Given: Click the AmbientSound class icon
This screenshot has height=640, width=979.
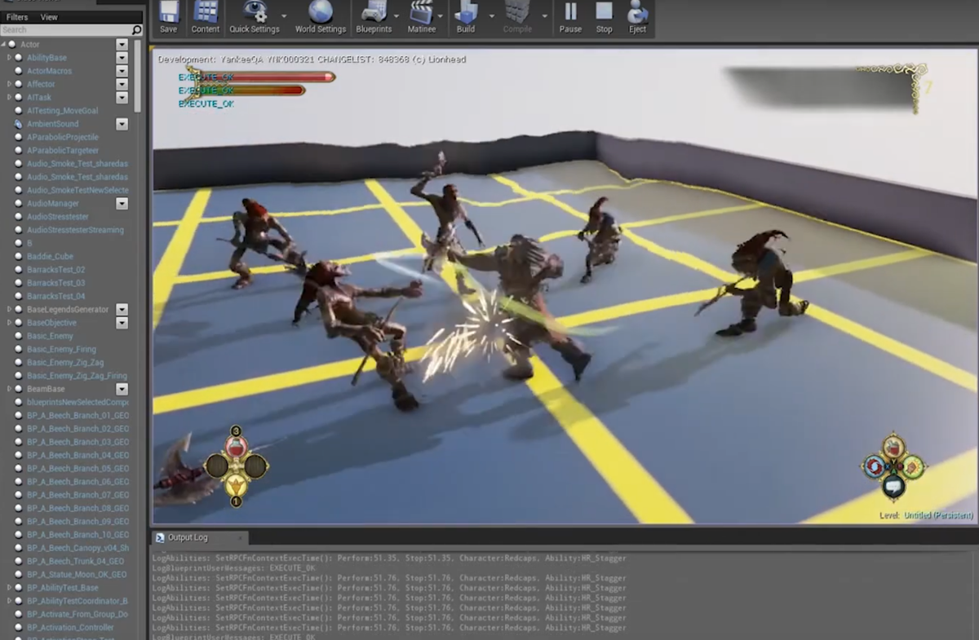Looking at the screenshot, I should (18, 124).
